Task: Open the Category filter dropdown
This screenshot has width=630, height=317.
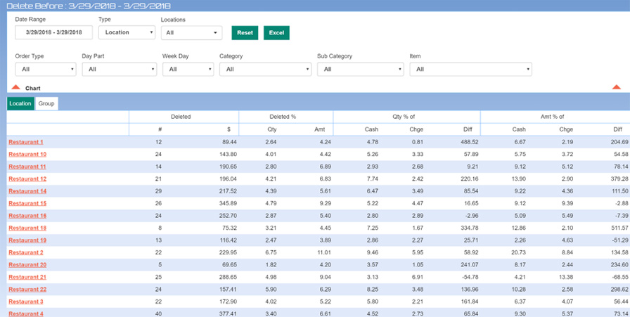Action: coord(265,70)
